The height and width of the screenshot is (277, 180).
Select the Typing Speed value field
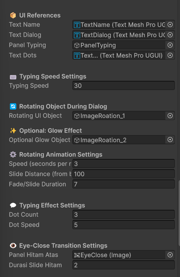point(123,86)
